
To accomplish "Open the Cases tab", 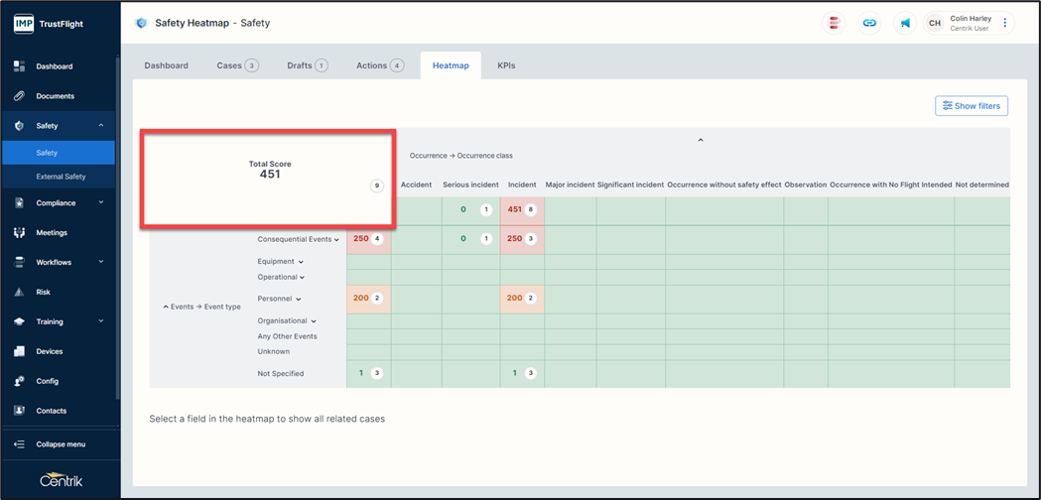I will pos(236,65).
